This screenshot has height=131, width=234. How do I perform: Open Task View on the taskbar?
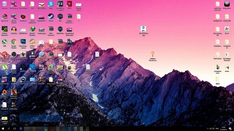[x=15, y=128]
